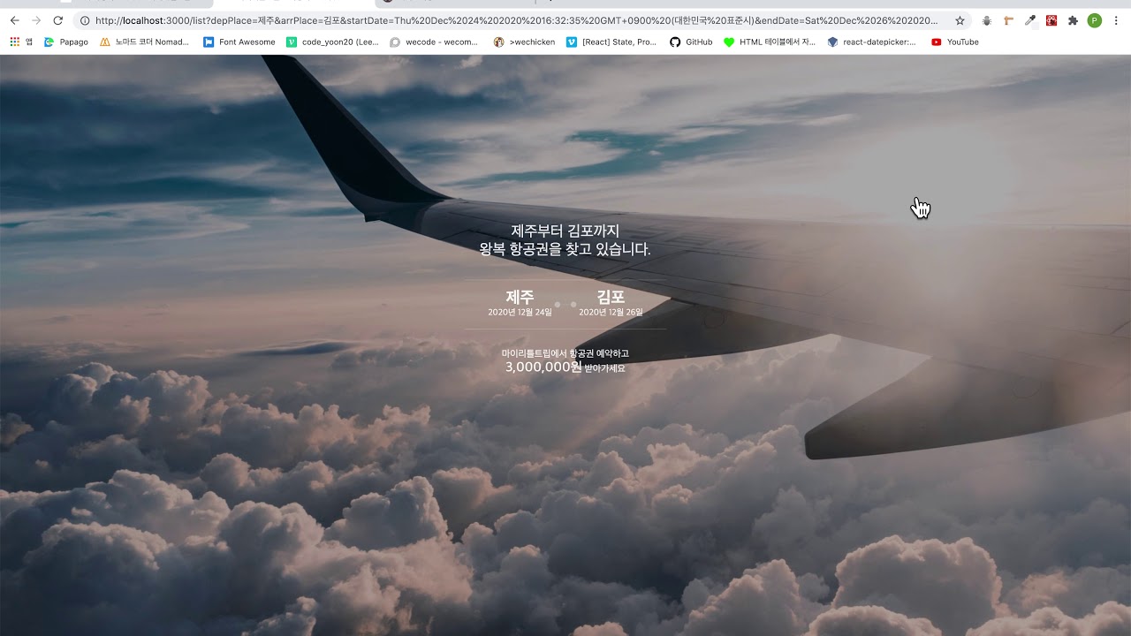The image size is (1131, 636).
Task: Open the 노마드 코더 Nomad bookmark
Action: (x=144, y=42)
